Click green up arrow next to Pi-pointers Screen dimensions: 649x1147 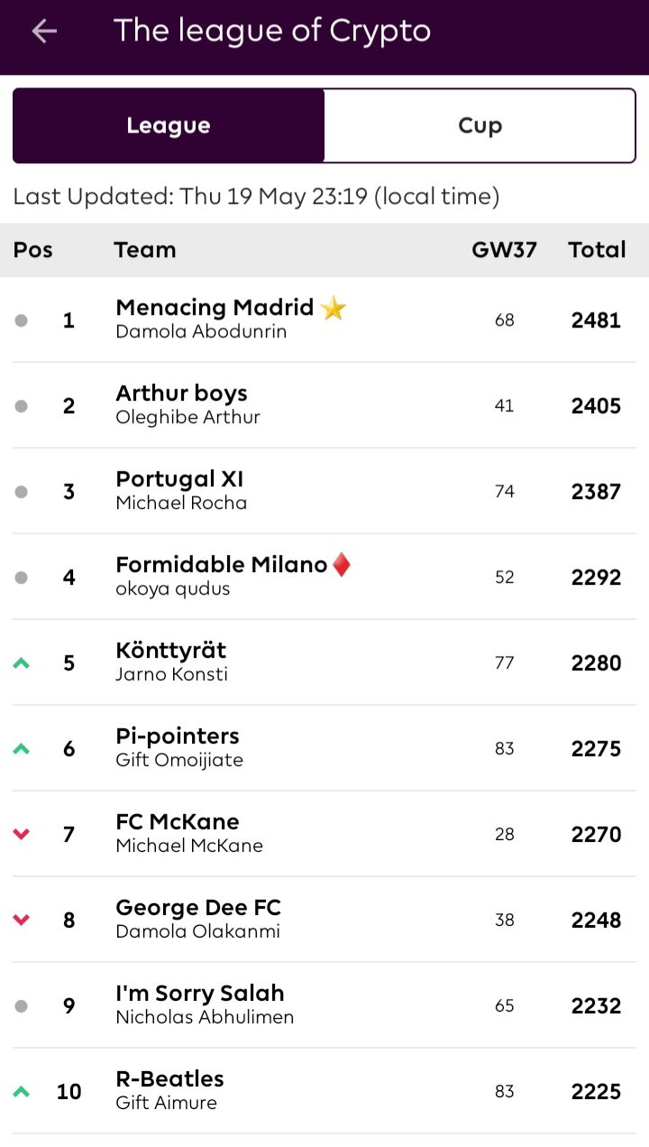pyautogui.click(x=22, y=749)
